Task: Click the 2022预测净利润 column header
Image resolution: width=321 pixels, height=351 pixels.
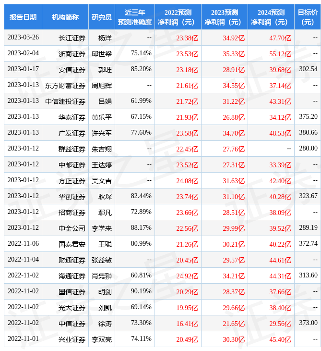Action: pyautogui.click(x=178, y=17)
